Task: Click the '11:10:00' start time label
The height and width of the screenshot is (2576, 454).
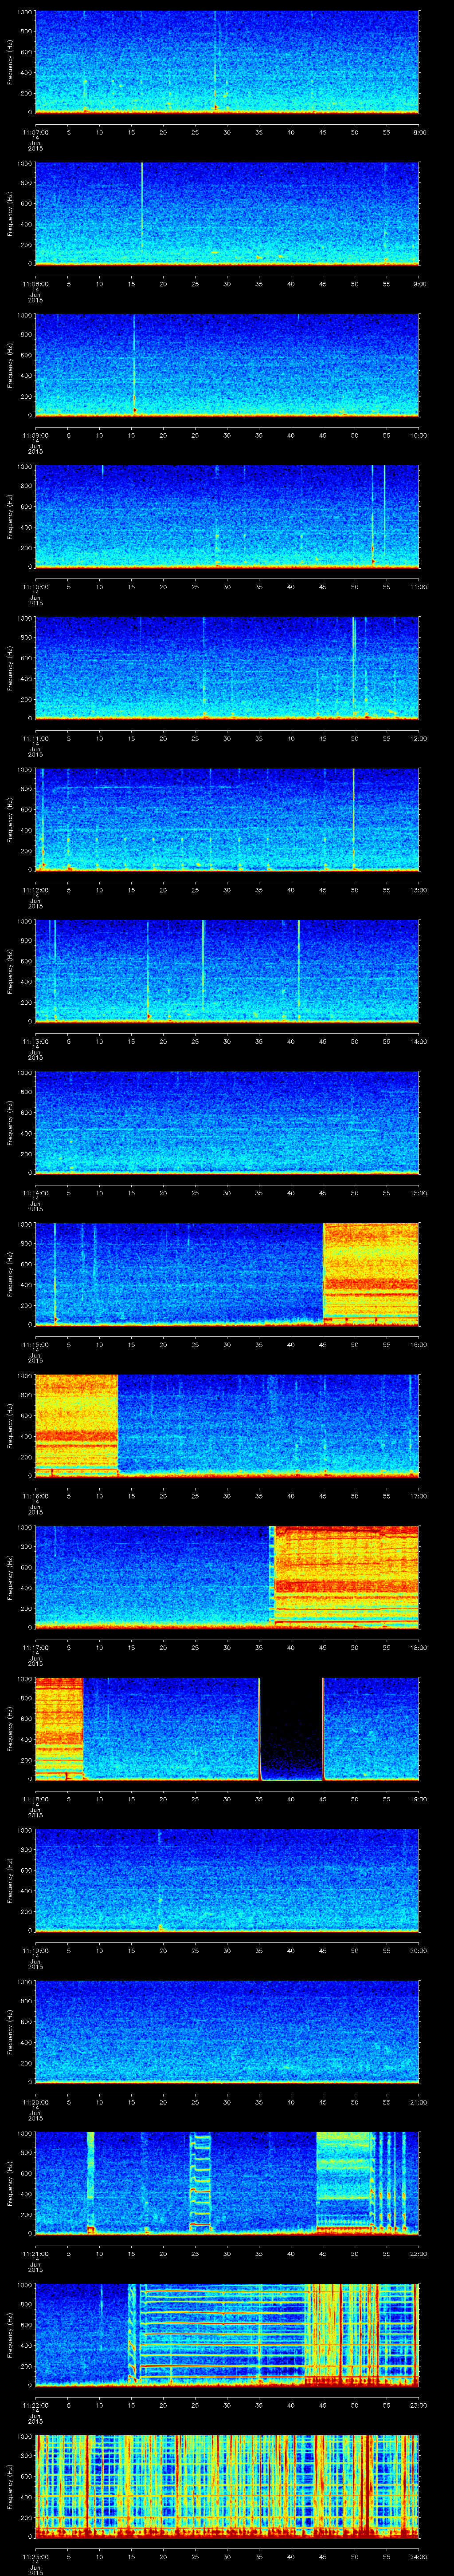Action: (x=35, y=586)
